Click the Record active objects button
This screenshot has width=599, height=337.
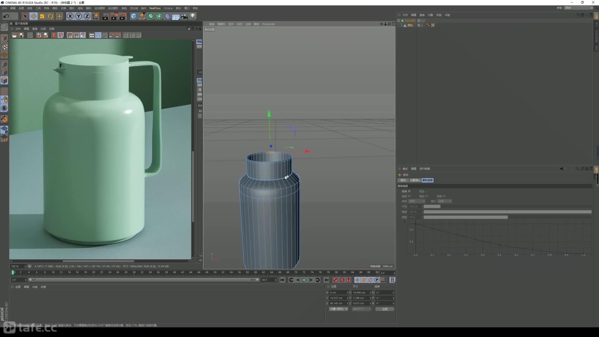335,280
